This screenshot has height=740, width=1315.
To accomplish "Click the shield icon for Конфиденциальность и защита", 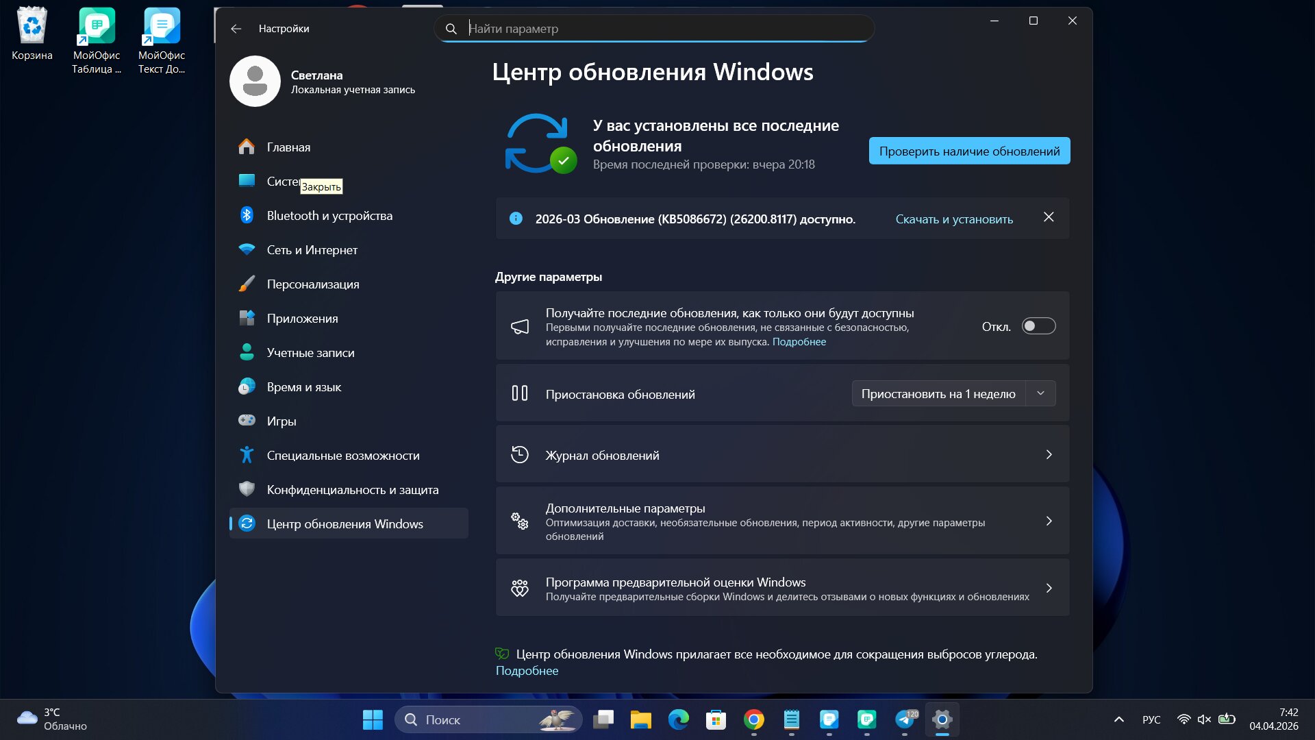I will (247, 489).
